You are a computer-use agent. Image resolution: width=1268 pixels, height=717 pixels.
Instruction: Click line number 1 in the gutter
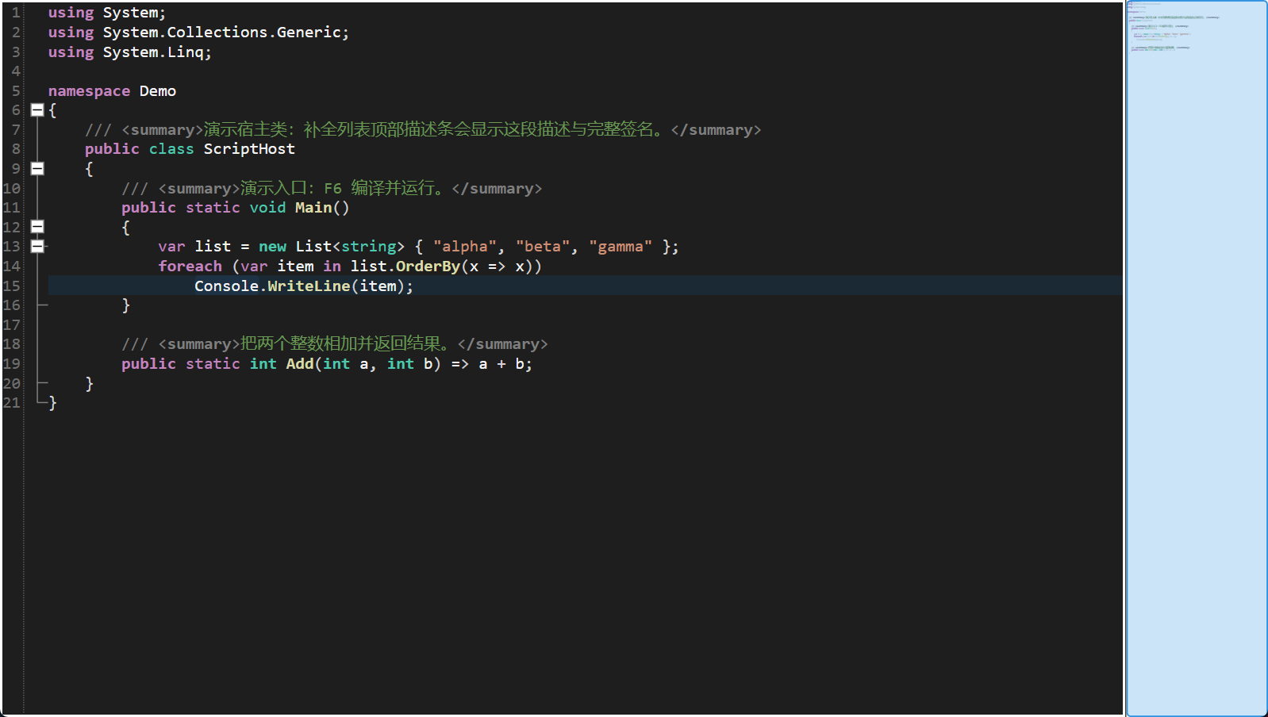(16, 13)
